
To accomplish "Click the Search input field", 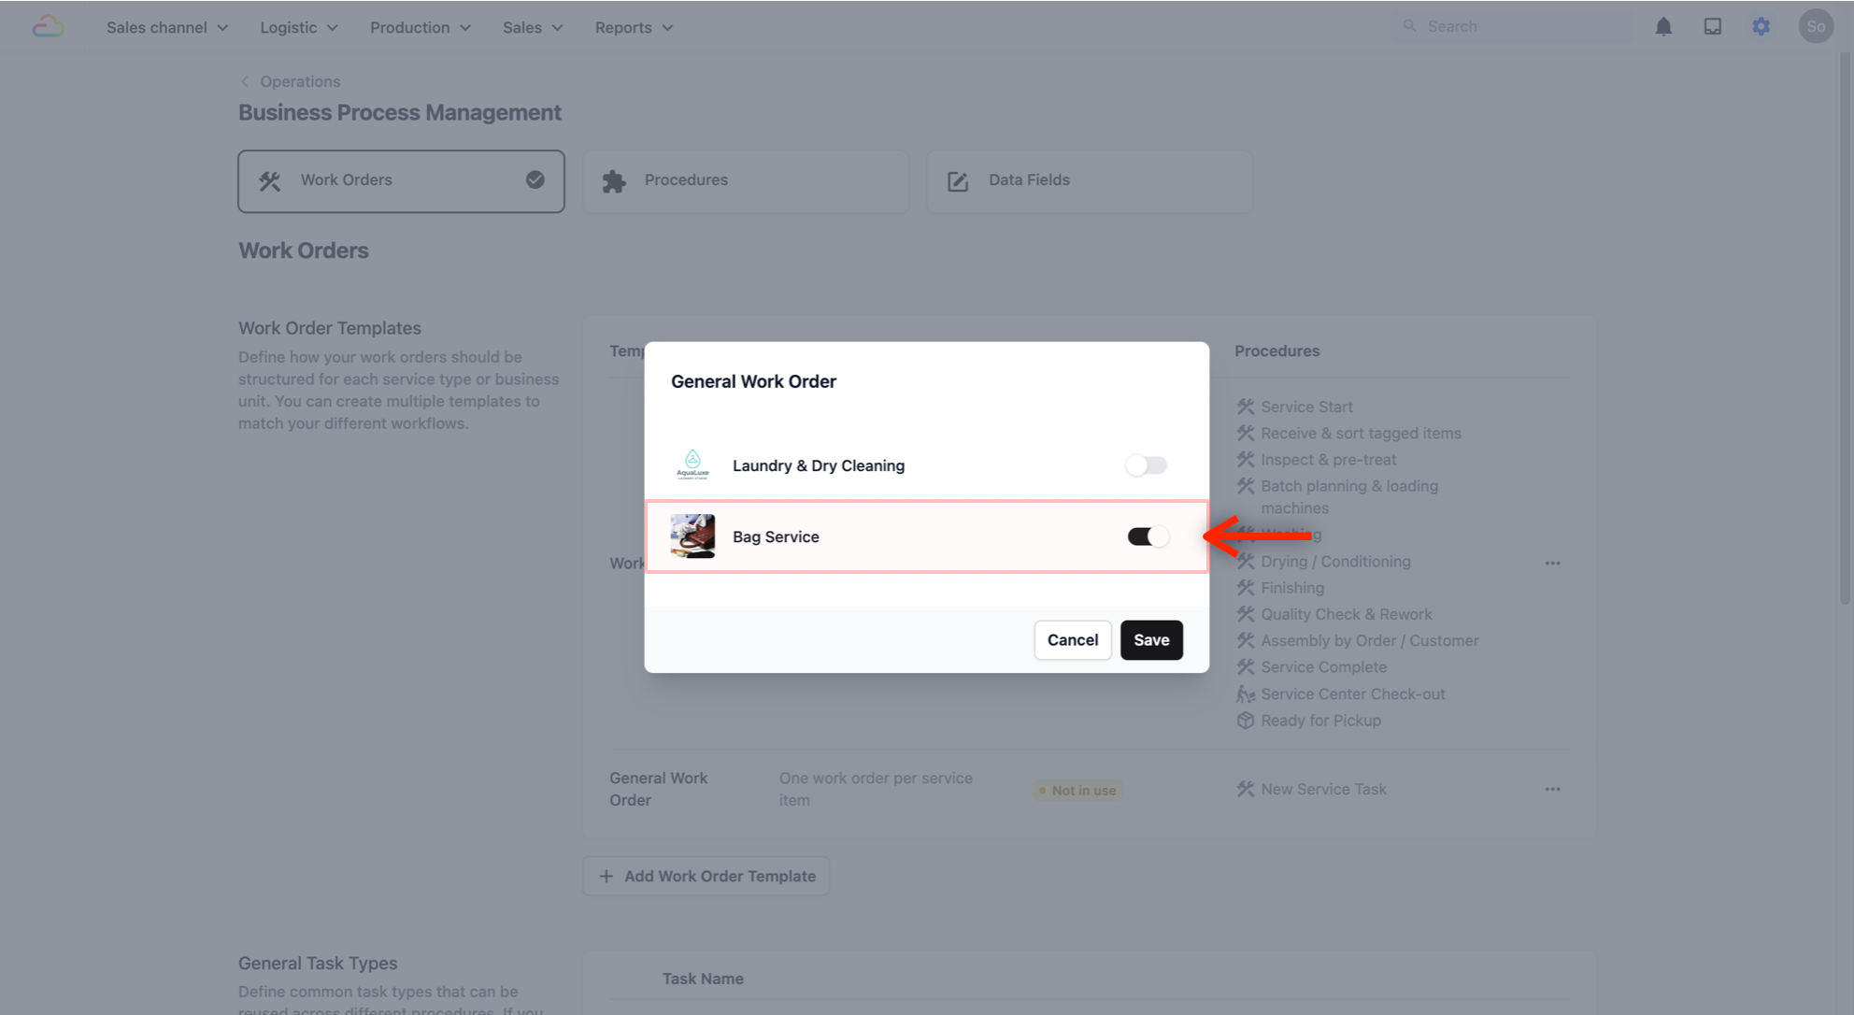I will coord(1519,26).
